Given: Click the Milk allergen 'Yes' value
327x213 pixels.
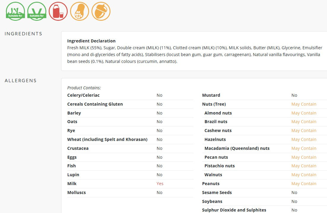Looking at the screenshot, I should 160,184.
